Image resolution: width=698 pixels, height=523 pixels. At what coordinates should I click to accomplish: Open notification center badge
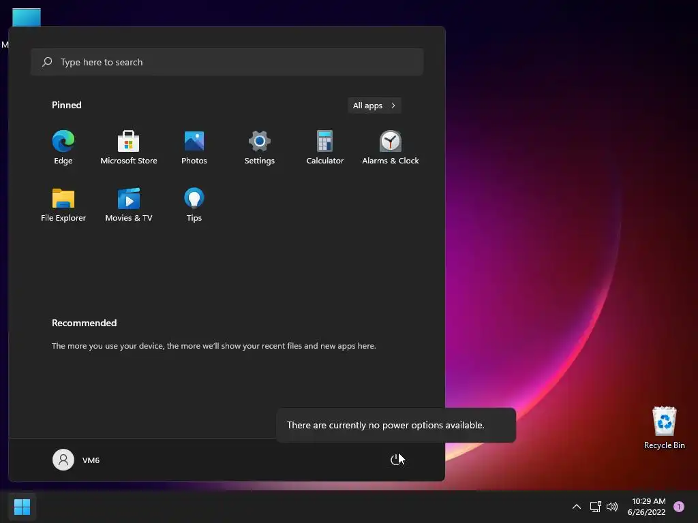(679, 507)
